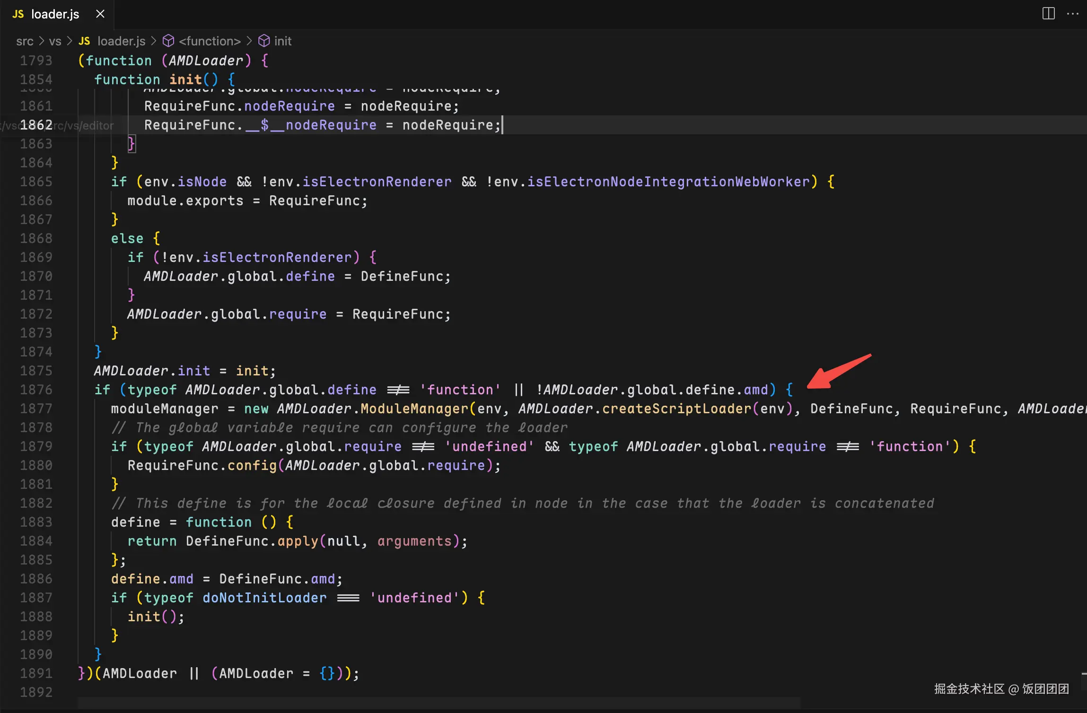Click the split editor icon

click(x=1048, y=13)
